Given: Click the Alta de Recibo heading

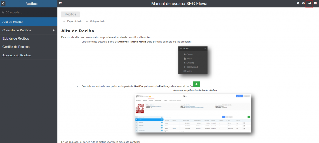Looking at the screenshot, I should click(78, 31).
